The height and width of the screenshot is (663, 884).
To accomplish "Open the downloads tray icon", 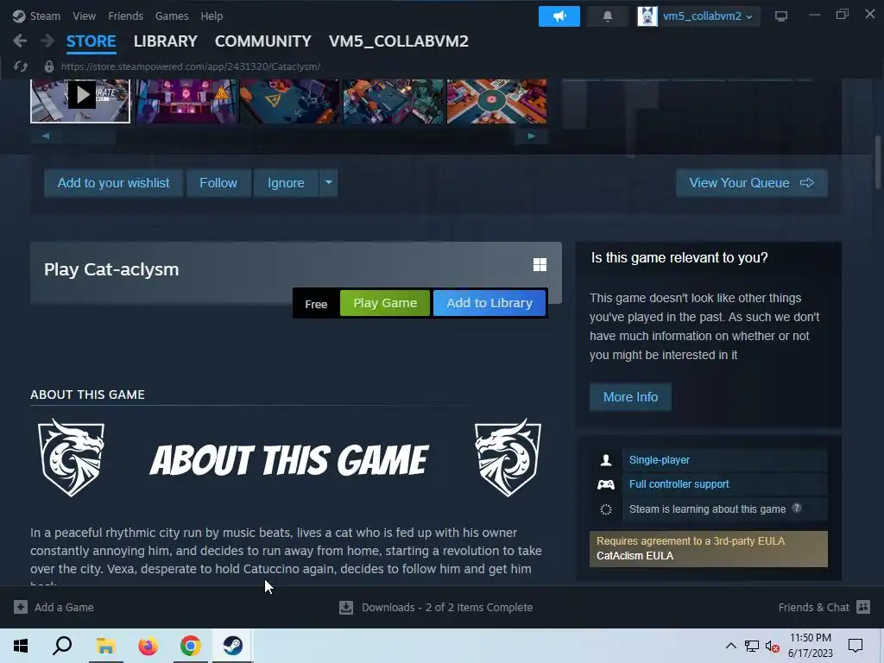I will 345,607.
